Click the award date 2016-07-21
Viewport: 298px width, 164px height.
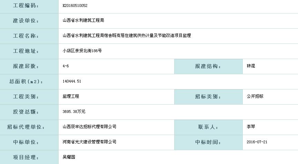[x=257, y=142]
